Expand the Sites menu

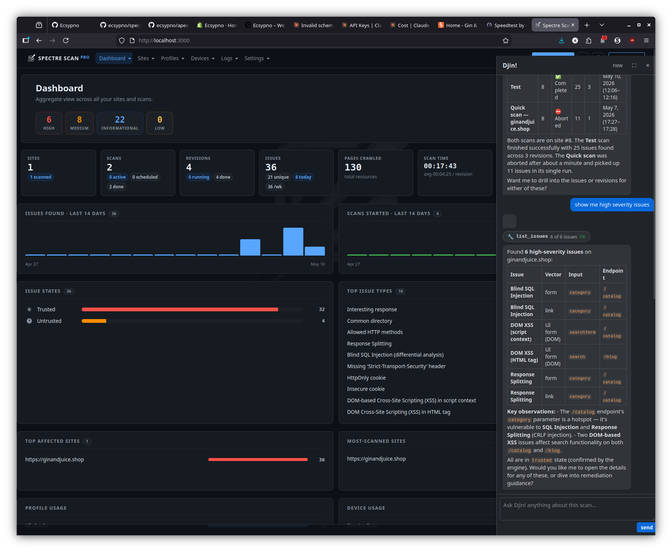146,58
